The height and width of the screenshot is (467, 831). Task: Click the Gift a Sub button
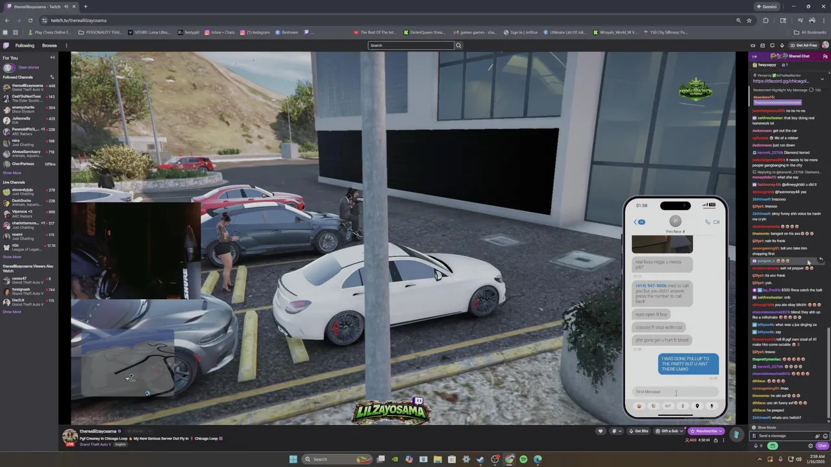[x=667, y=431]
